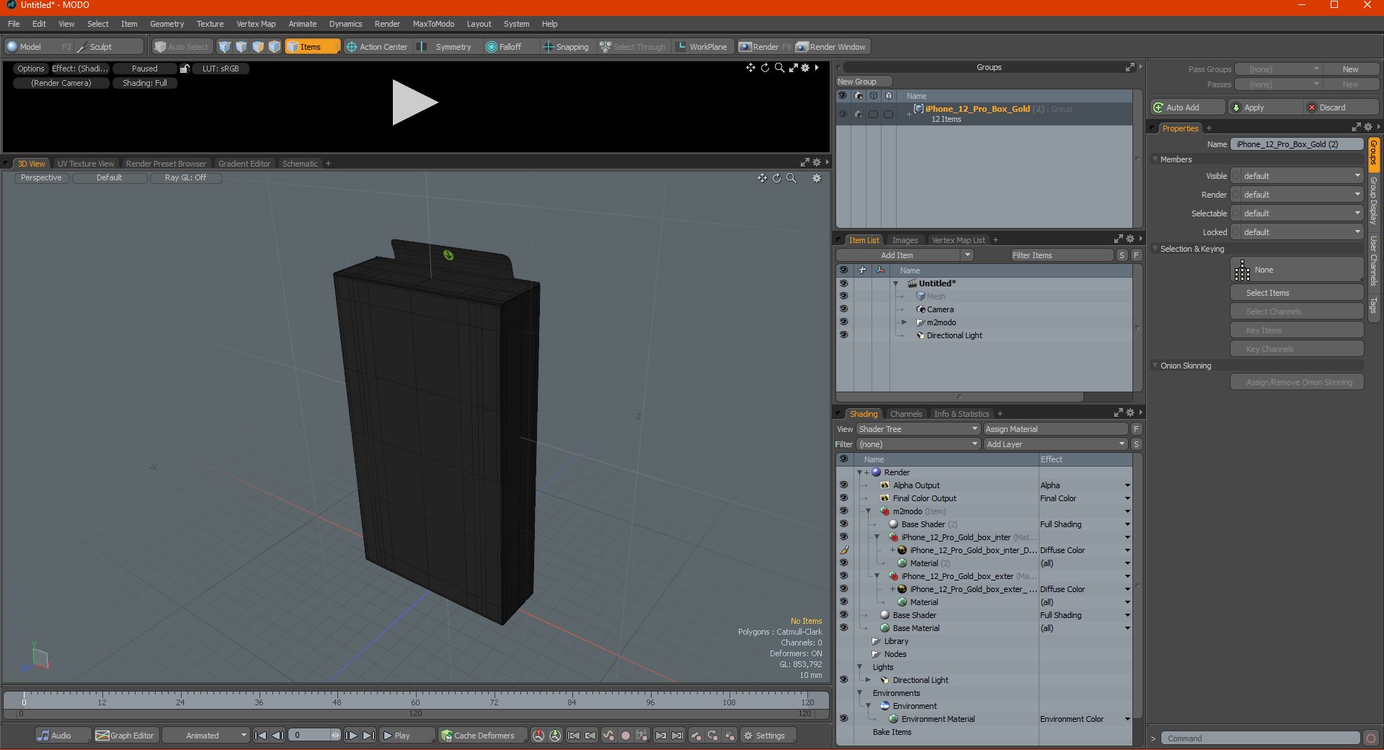Click the Falloff toolbar icon

(x=492, y=47)
